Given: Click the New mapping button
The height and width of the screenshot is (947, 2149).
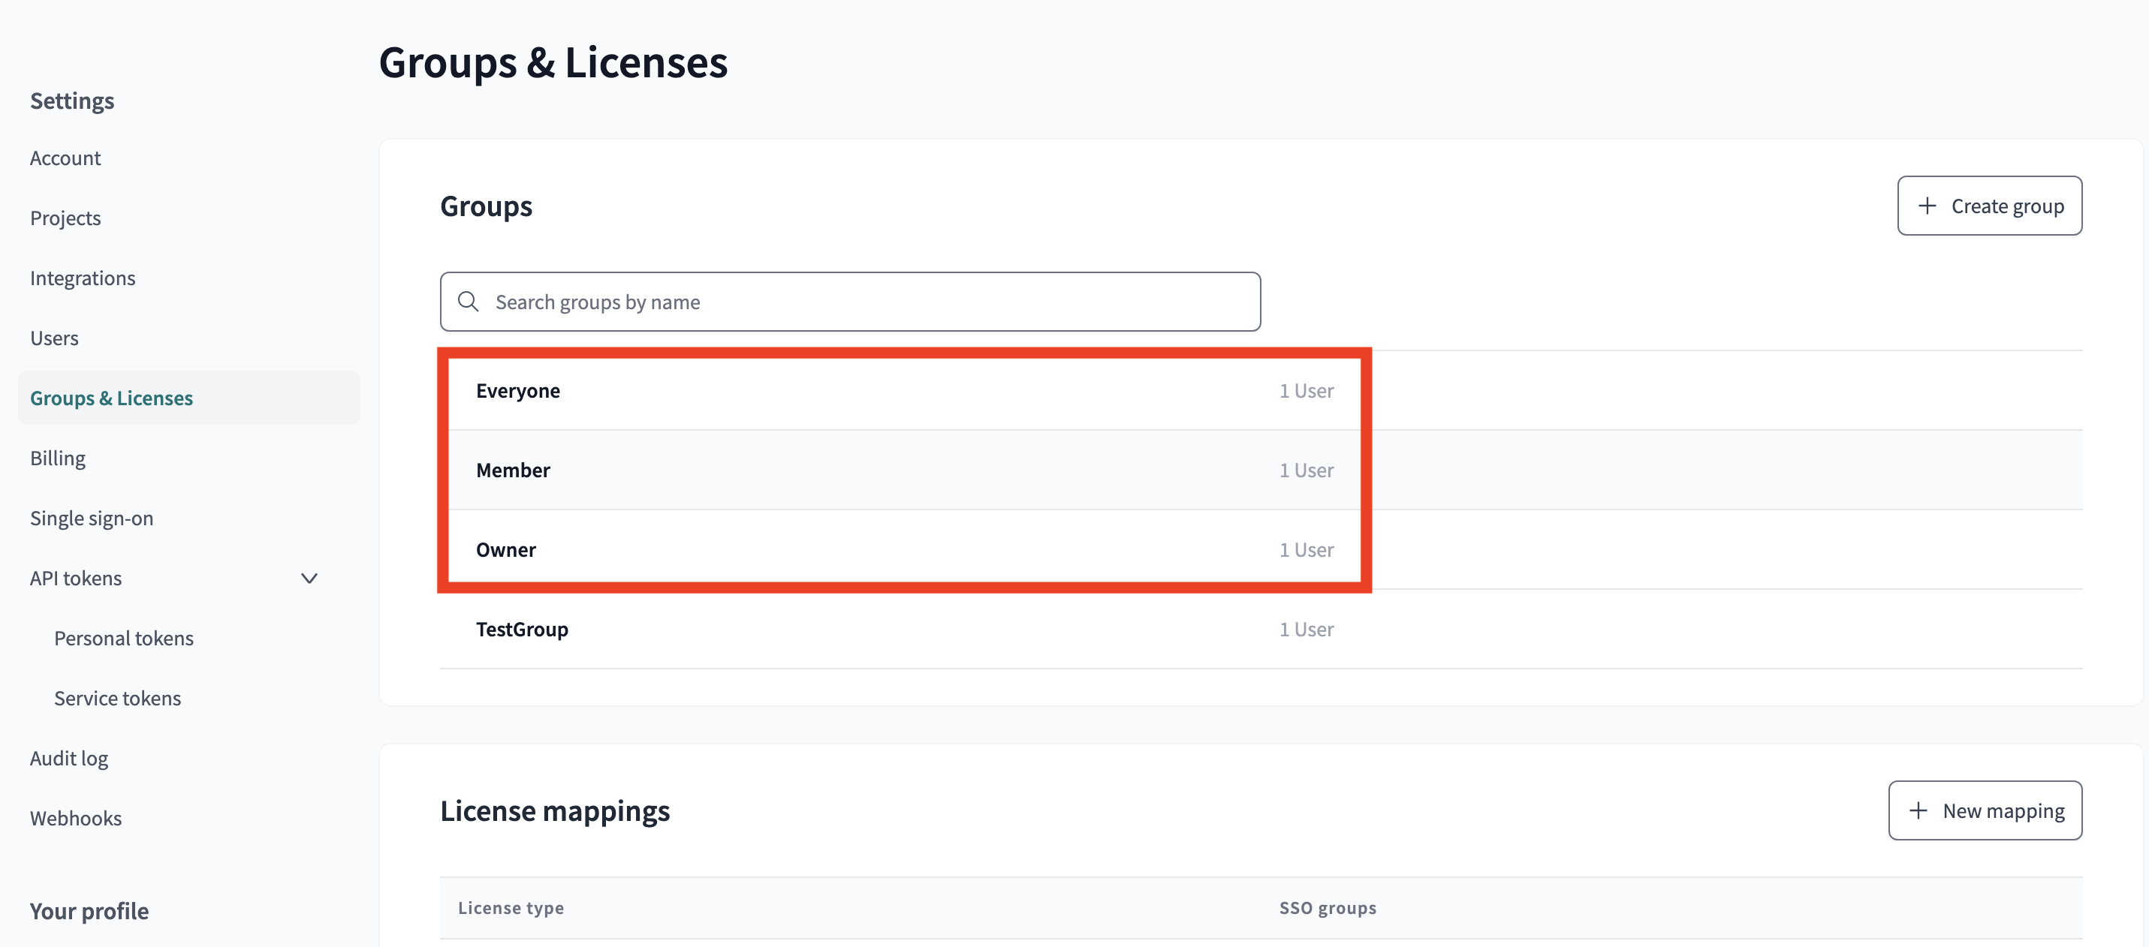Looking at the screenshot, I should [x=1985, y=810].
